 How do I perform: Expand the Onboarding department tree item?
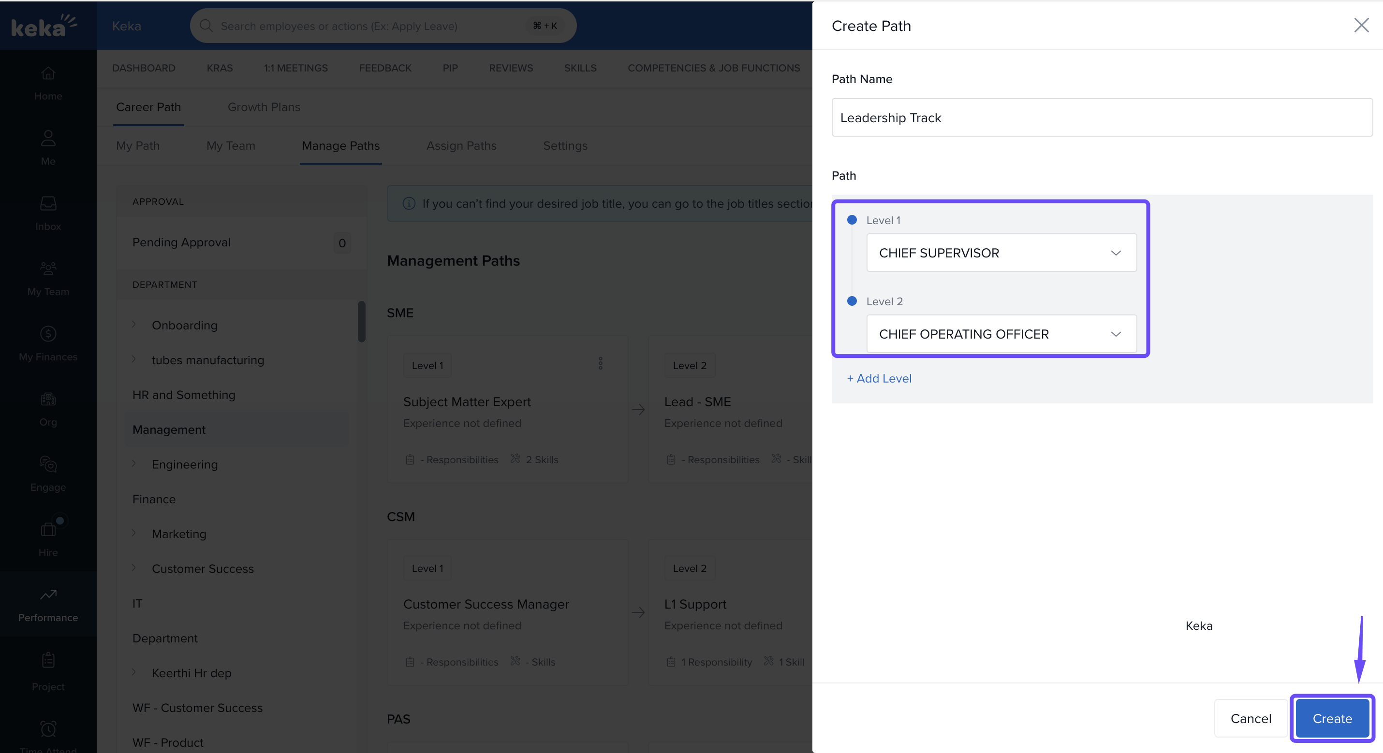point(134,325)
